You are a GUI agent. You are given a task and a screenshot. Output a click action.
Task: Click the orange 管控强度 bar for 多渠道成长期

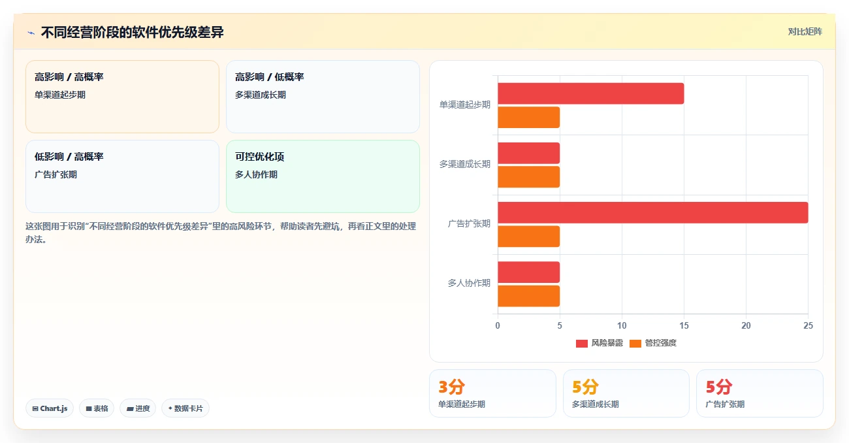coord(528,177)
